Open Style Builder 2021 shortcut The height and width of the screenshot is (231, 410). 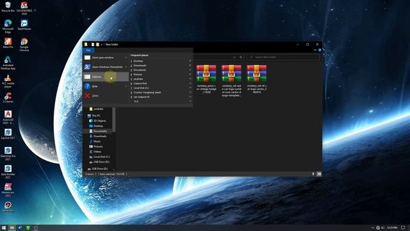coord(8,172)
